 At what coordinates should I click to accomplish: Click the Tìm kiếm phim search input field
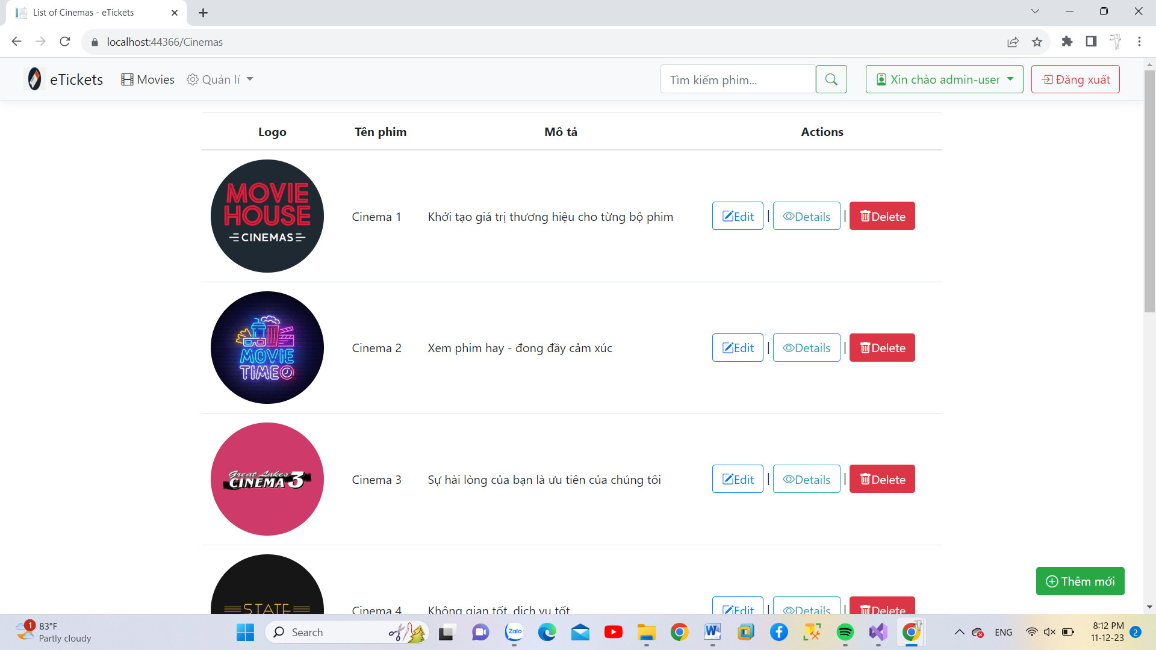point(737,79)
